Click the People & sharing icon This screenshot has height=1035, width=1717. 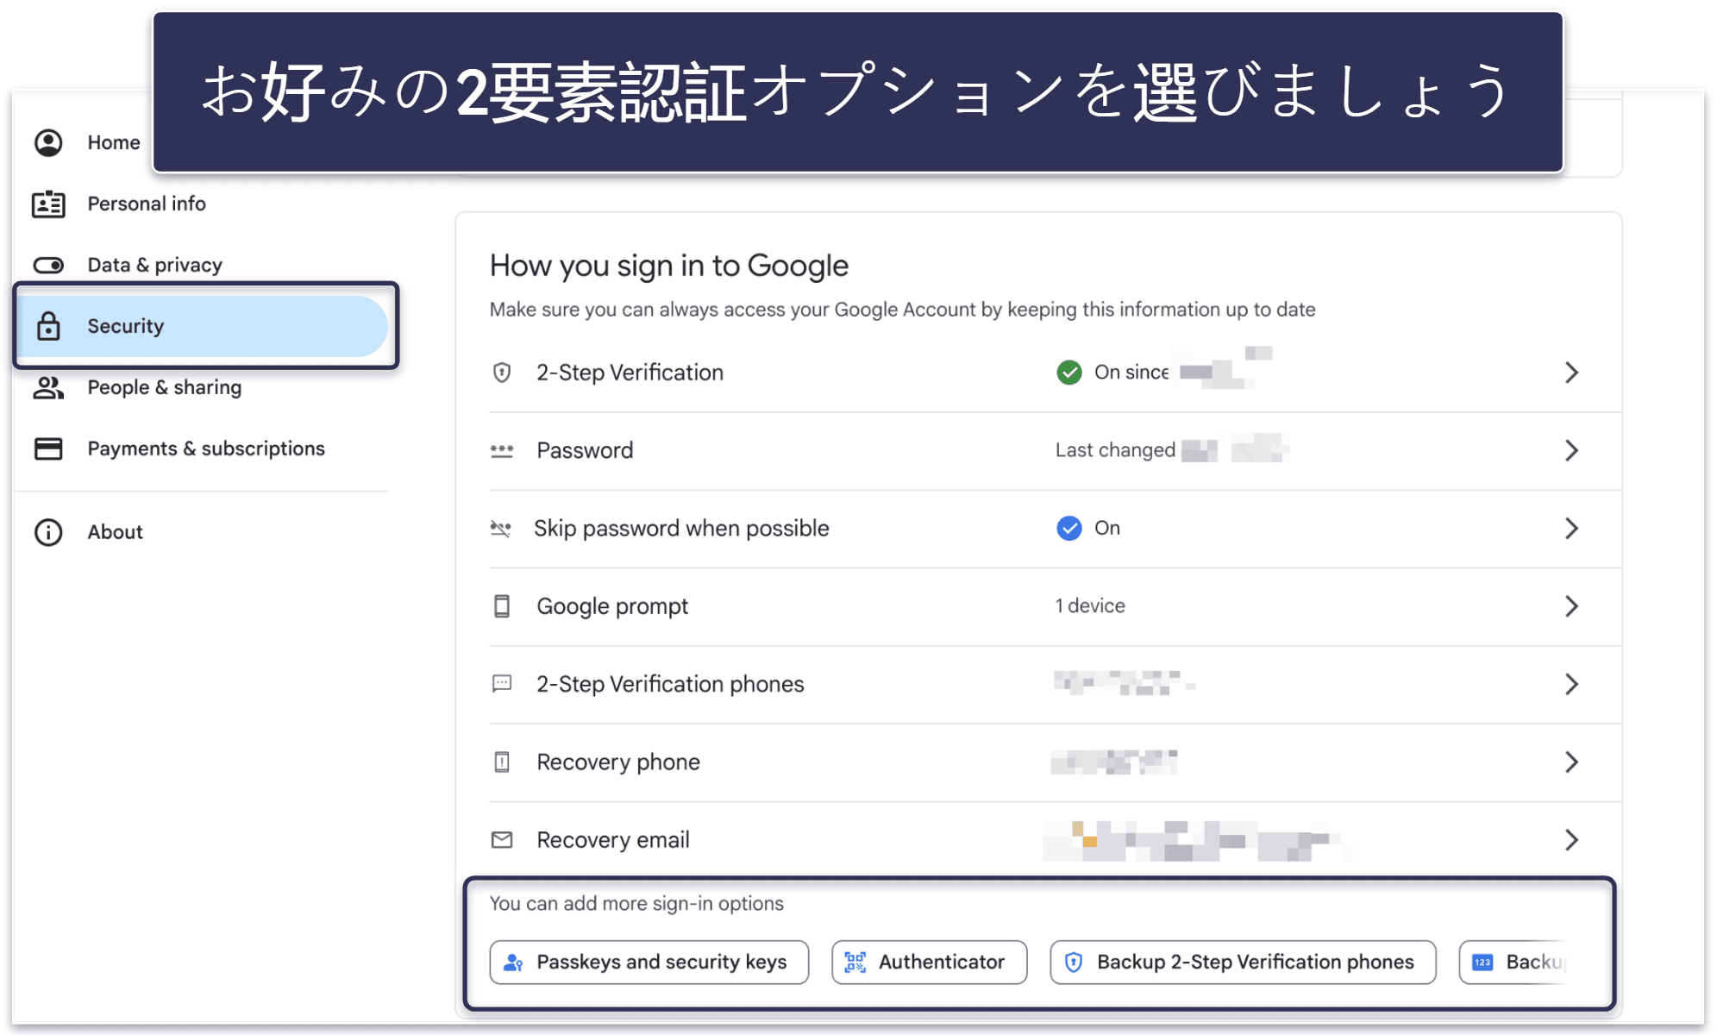48,387
